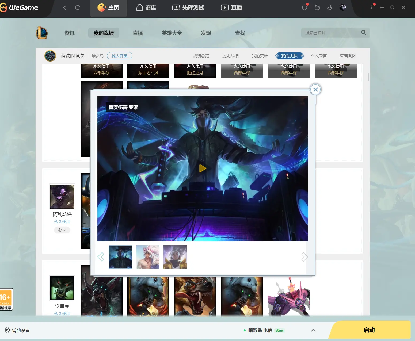
Task: Select the second skin thumbnail in popup
Action: click(x=148, y=257)
